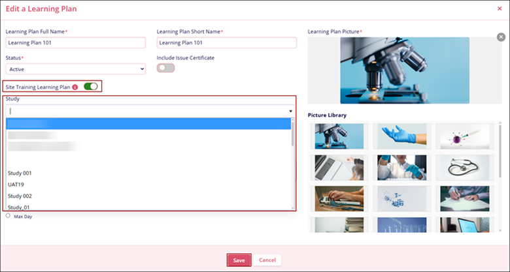Screen dimensions: 510x272
Task: Pick Study 002 from the dropdown list
Action: [20, 196]
